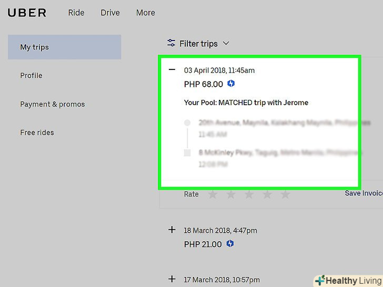Open the Drive menu

click(x=110, y=13)
